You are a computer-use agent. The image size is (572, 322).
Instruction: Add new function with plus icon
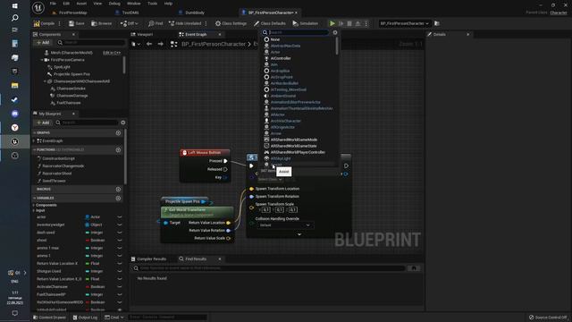click(x=118, y=149)
